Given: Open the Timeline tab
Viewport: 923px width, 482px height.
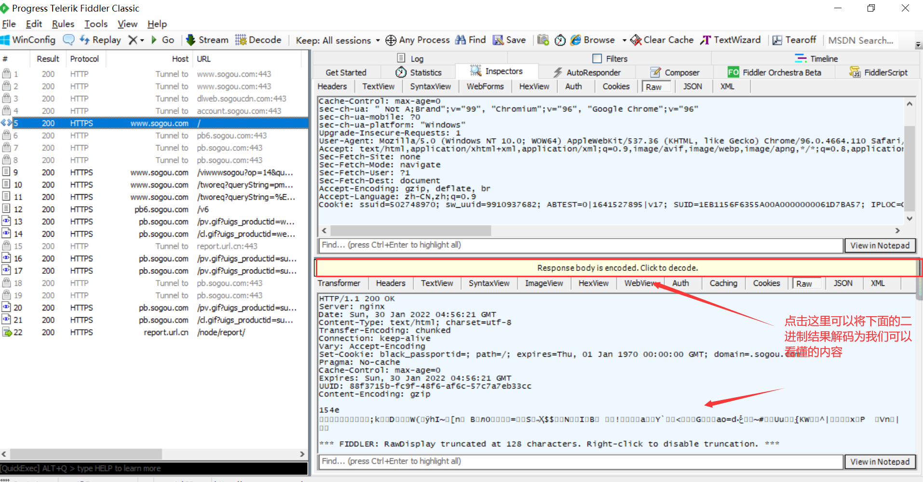Looking at the screenshot, I should coord(816,58).
